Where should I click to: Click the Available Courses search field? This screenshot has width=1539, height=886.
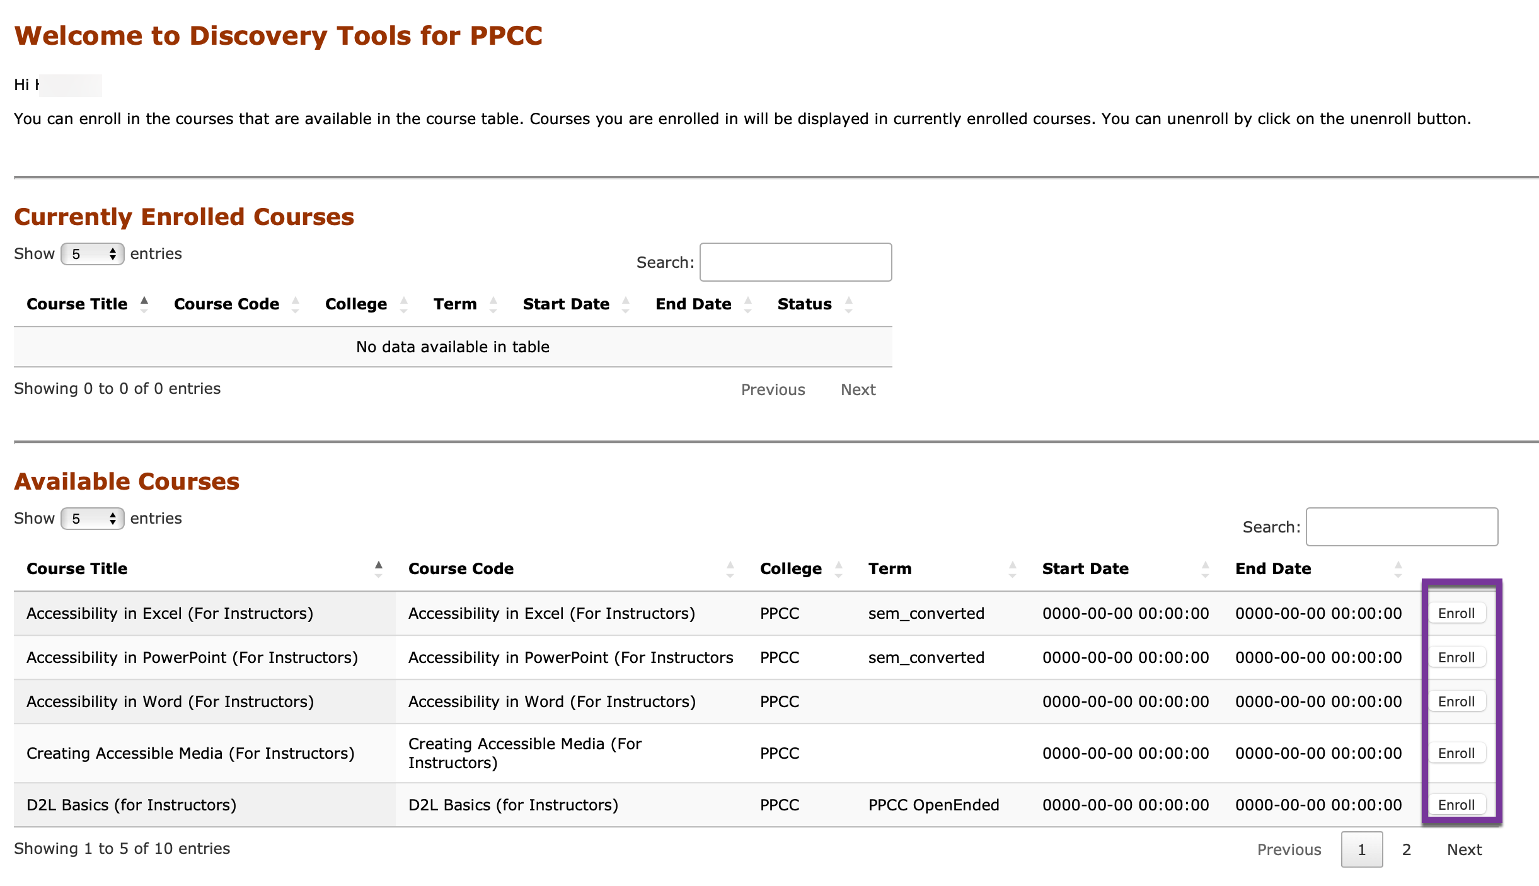pos(1402,527)
